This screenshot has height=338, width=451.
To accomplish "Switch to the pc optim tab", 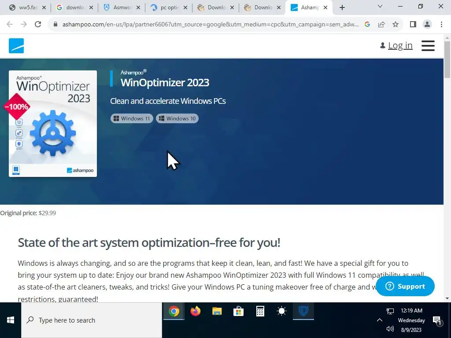I will (x=169, y=7).
